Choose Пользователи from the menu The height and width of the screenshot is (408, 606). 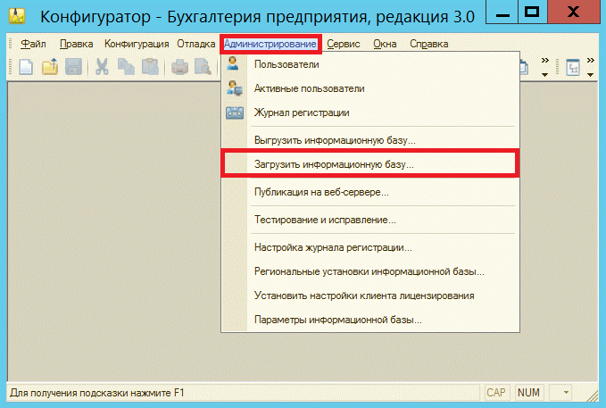tap(370, 64)
